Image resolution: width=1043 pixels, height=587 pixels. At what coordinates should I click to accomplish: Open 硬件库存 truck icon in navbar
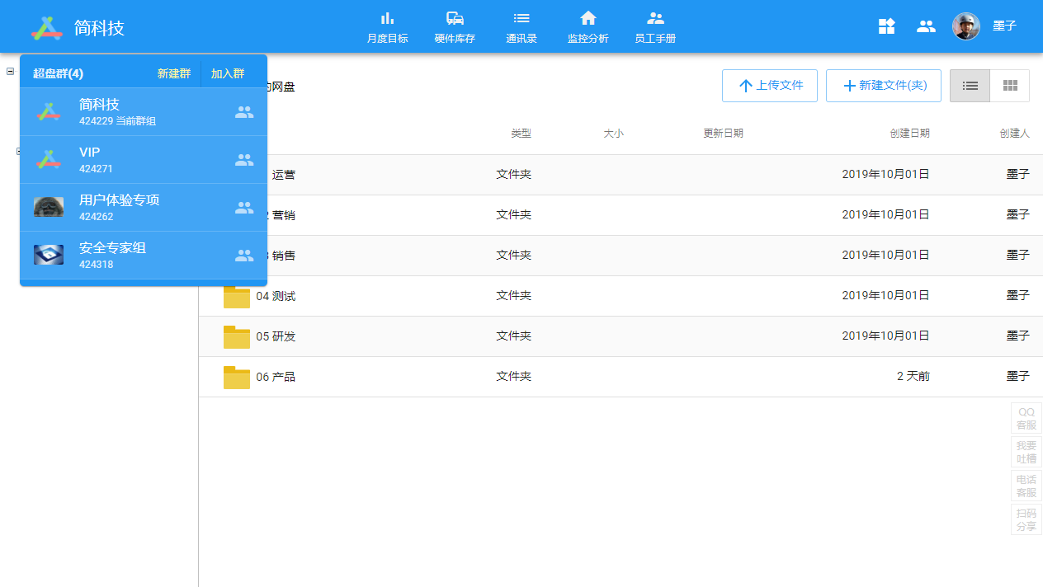coord(455,19)
